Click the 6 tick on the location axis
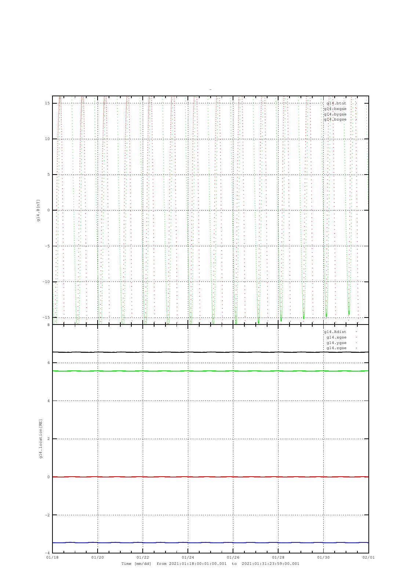Image resolution: width=415 pixels, height=588 pixels. click(48, 363)
